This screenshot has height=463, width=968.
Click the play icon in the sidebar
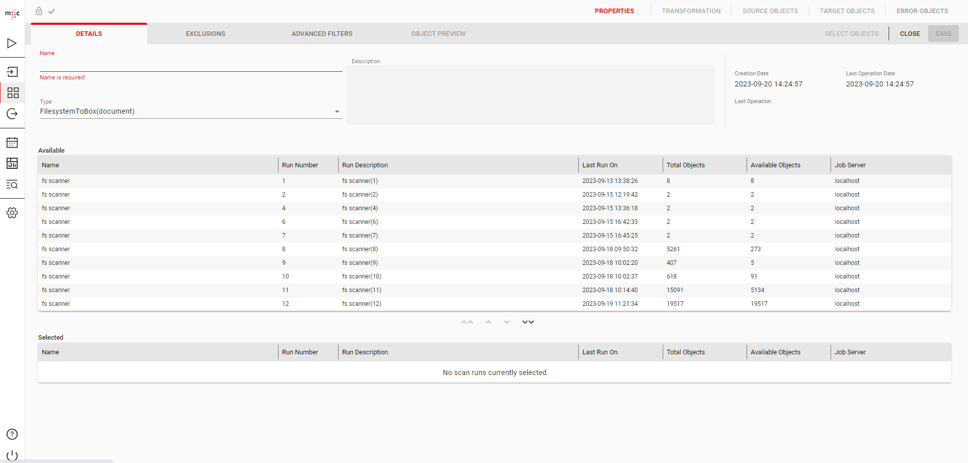pyautogui.click(x=12, y=43)
